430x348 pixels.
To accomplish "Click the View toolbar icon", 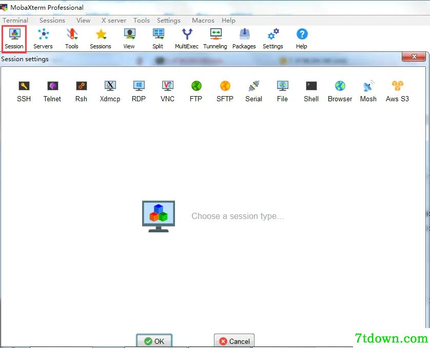I will 129,39.
